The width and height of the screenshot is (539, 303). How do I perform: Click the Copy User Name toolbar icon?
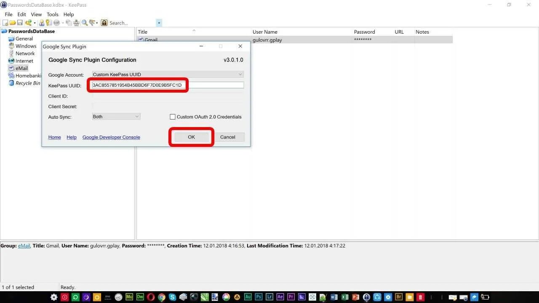(42, 23)
